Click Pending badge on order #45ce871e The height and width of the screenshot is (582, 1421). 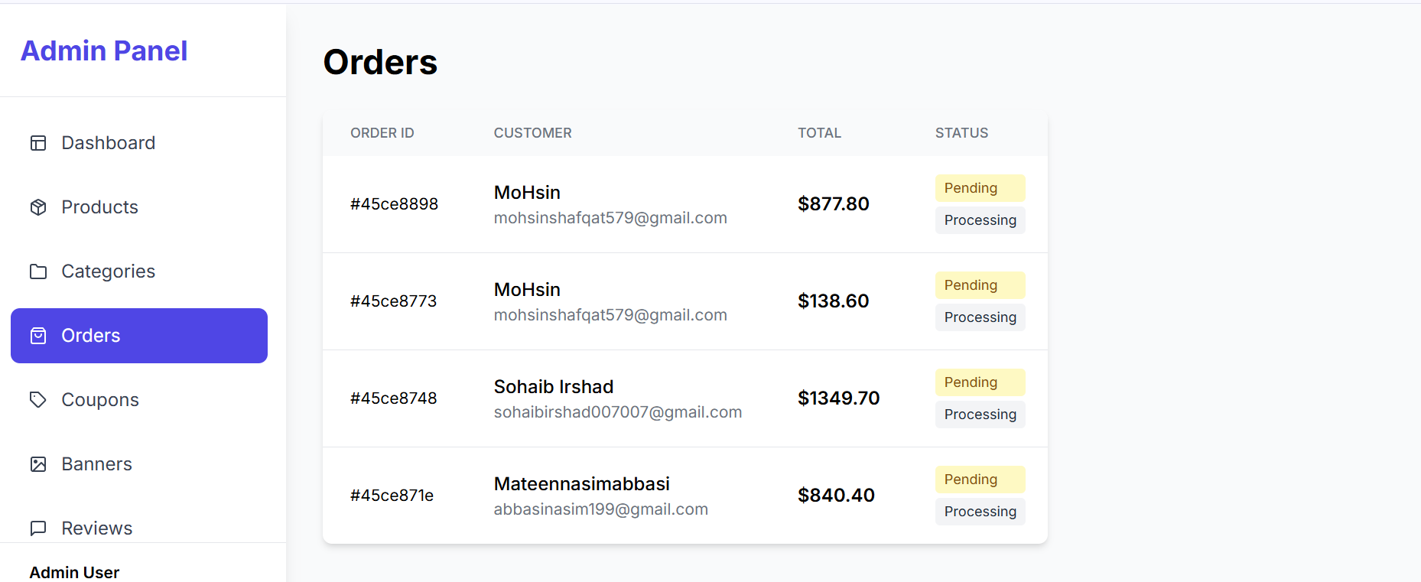(980, 480)
